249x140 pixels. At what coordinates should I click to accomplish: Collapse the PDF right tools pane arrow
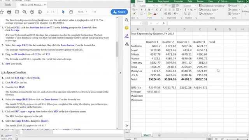121,73
